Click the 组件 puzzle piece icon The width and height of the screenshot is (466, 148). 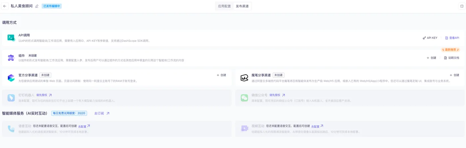tap(11, 58)
